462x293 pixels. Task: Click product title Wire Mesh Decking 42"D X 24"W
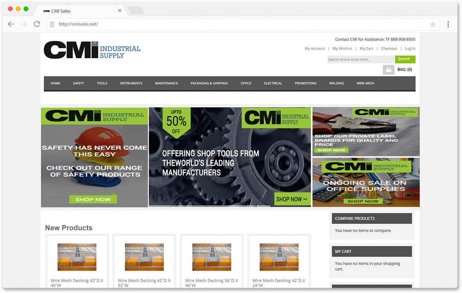pos(279,283)
